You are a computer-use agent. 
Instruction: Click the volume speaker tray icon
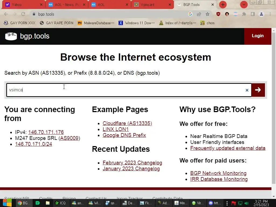(246, 203)
